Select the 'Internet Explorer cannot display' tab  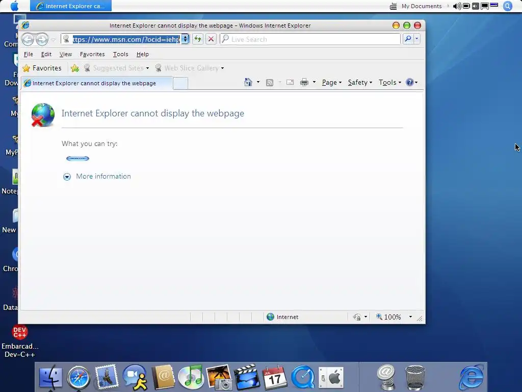pos(97,83)
